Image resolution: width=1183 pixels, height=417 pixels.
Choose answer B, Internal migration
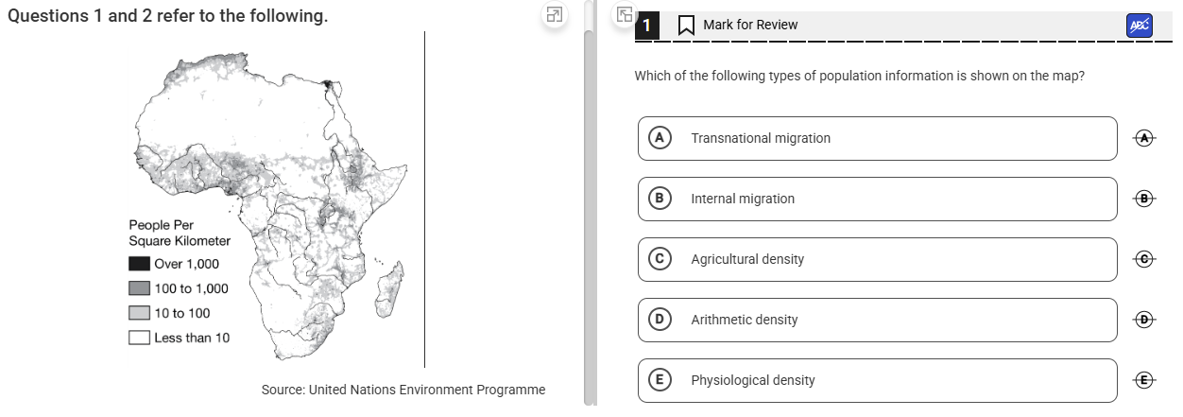point(877,199)
